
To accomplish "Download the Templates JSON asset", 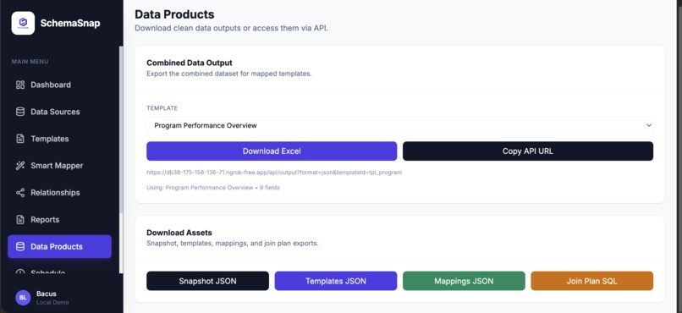I will point(336,281).
